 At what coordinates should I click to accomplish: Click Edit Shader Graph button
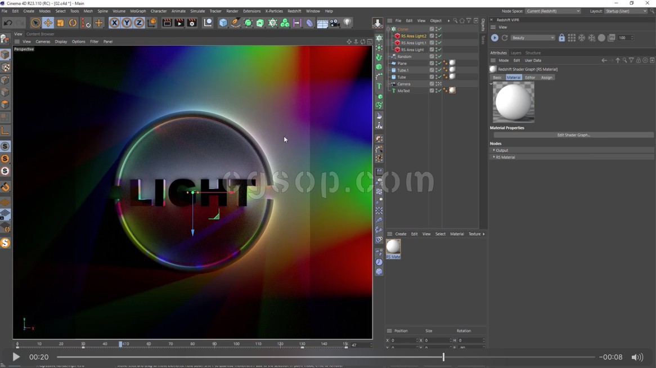(573, 135)
